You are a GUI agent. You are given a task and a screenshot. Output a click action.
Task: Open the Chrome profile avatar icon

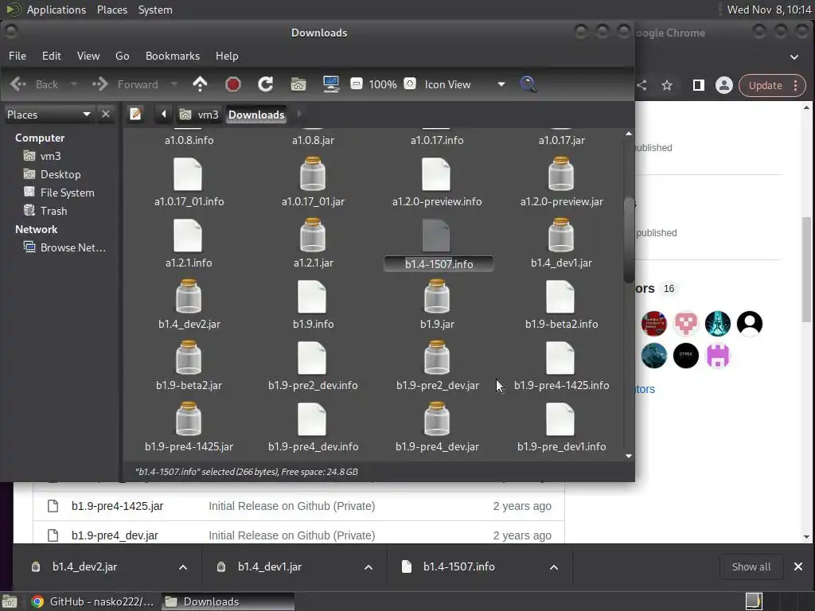tap(724, 85)
